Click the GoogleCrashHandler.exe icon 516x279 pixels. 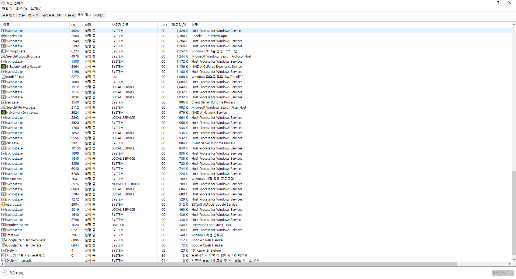pos(3,245)
